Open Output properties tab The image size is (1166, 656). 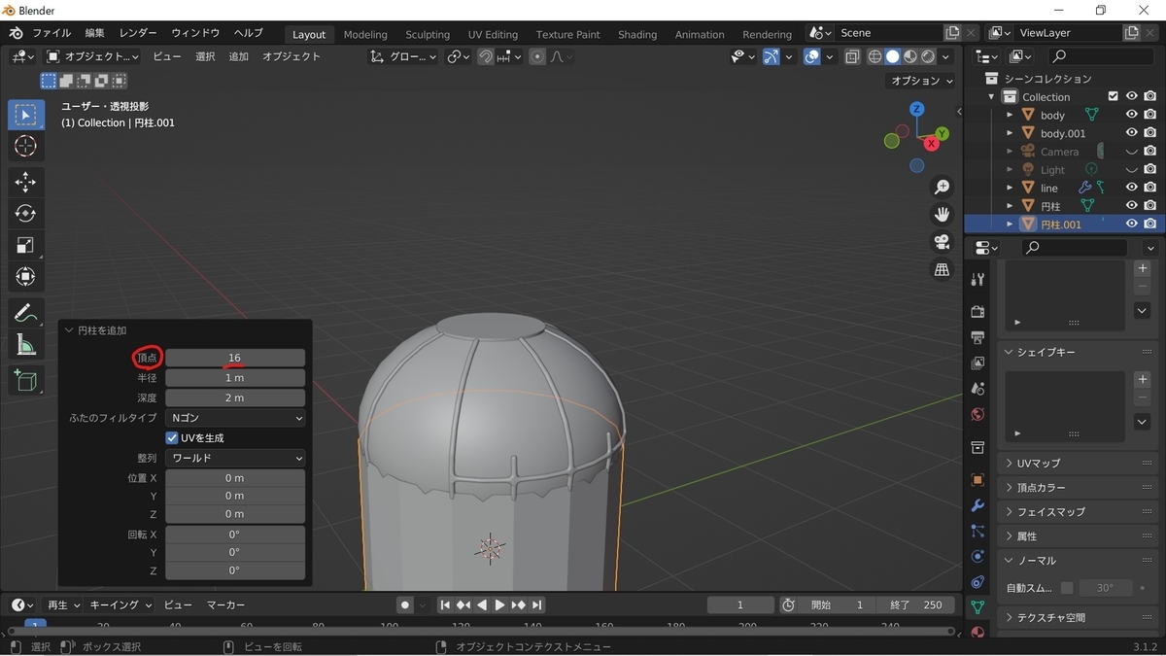coord(977,337)
